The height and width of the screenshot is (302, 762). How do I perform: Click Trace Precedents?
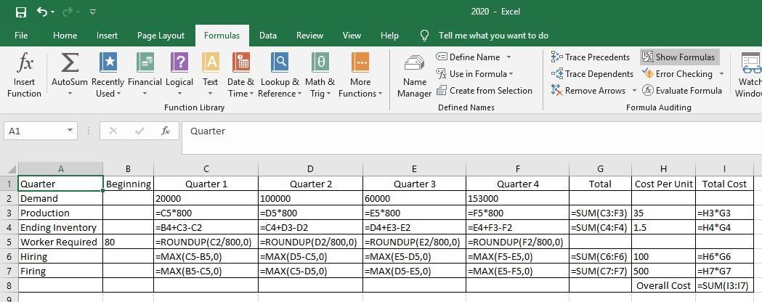[x=591, y=57]
